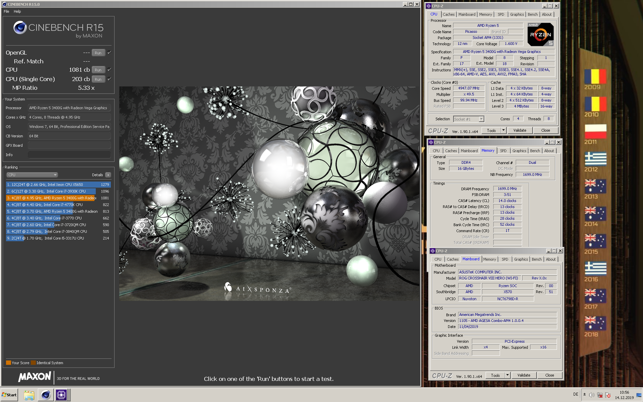Show hidden tray icons with the chevron
The image size is (643, 402).
[x=584, y=395]
